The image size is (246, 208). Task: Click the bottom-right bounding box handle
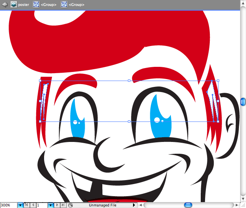218,121
